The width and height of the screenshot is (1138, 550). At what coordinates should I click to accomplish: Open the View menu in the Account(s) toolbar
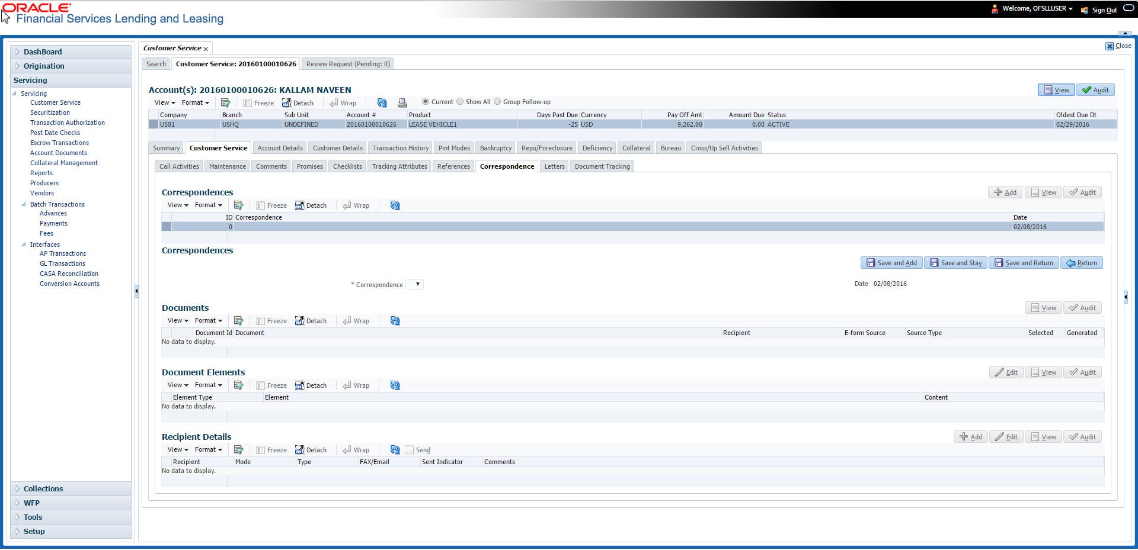(165, 102)
